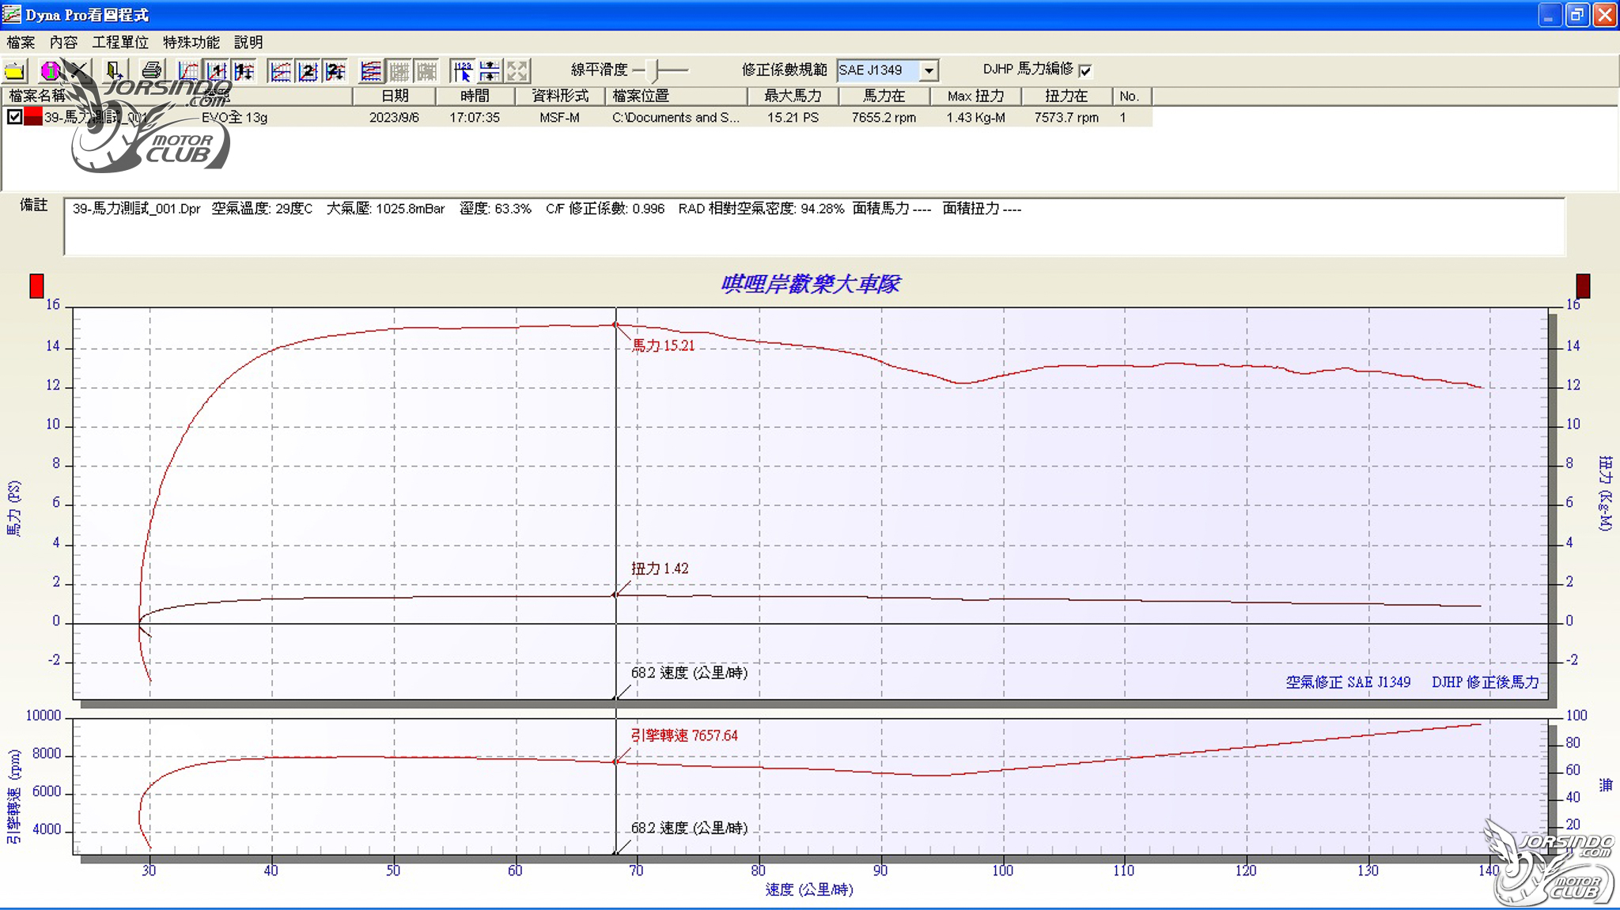
Task: Sort by 日期 column header
Action: 394,96
